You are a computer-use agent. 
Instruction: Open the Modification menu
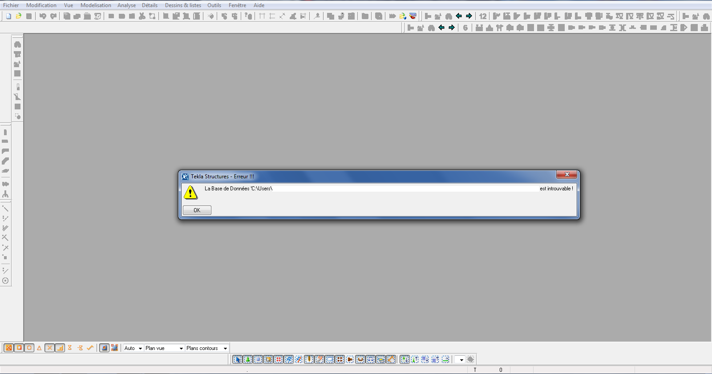point(41,5)
